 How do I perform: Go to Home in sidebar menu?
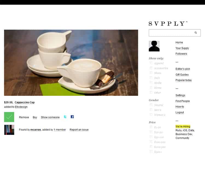(179, 42)
